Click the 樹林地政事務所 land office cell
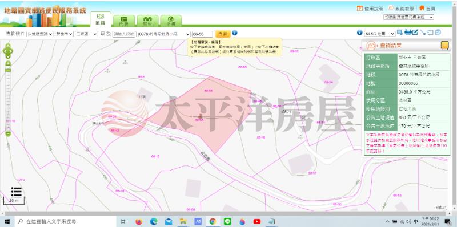Screen dimensions: 457x227 (x=423, y=66)
